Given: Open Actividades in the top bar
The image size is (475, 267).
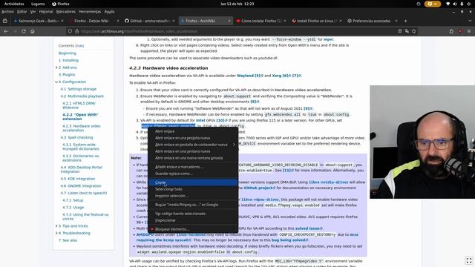Looking at the screenshot, I should click(x=14, y=4).
